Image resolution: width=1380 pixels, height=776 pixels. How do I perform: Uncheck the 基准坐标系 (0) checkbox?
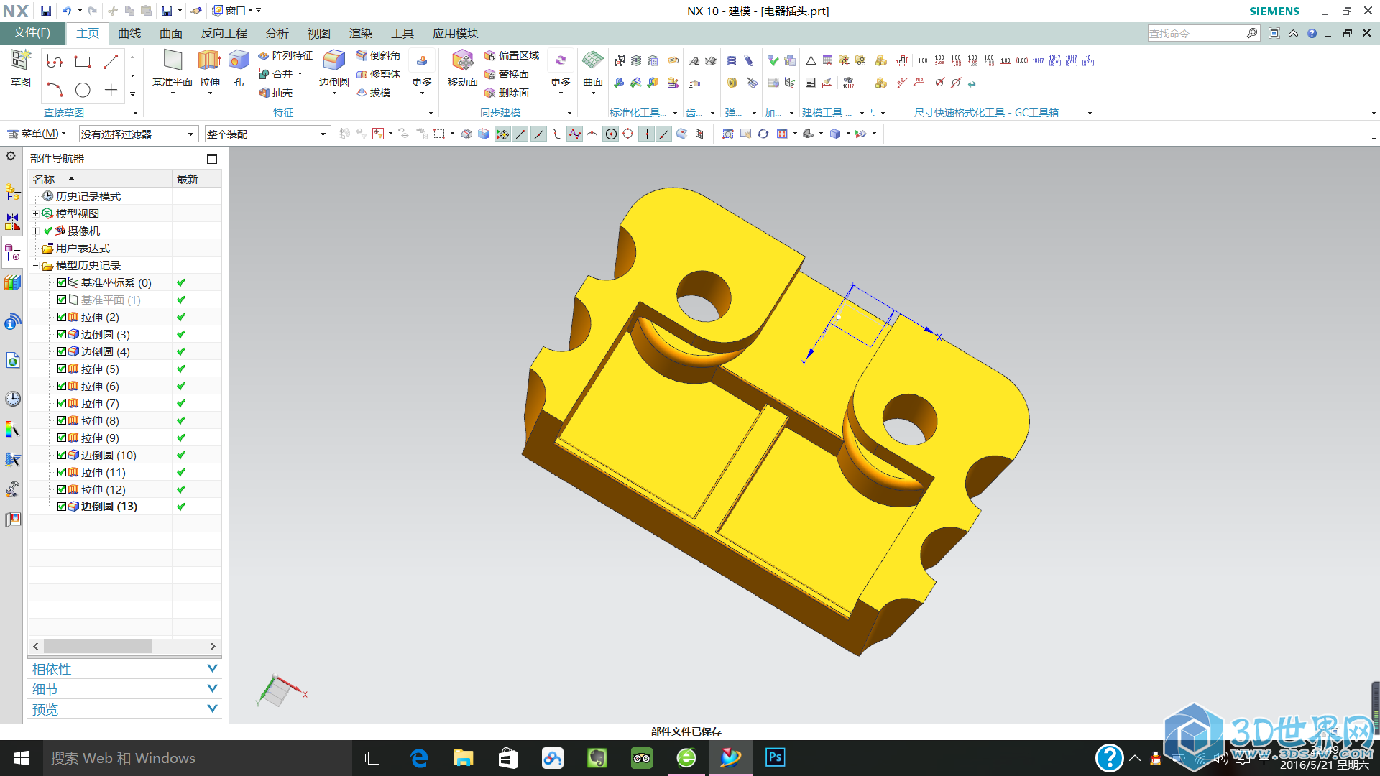coord(62,282)
